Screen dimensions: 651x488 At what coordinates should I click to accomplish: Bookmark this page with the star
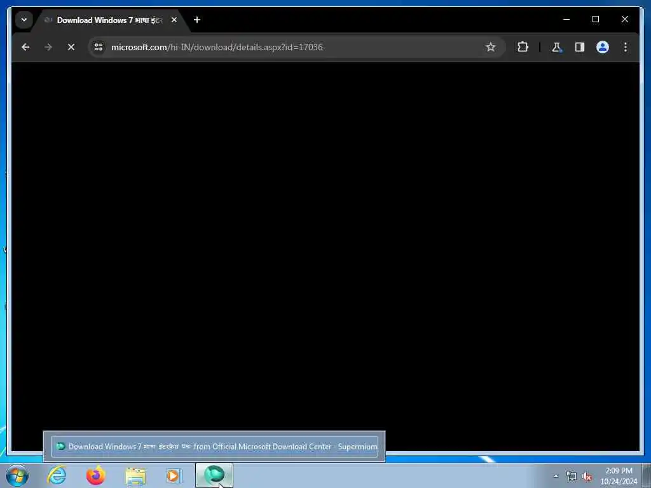point(490,47)
